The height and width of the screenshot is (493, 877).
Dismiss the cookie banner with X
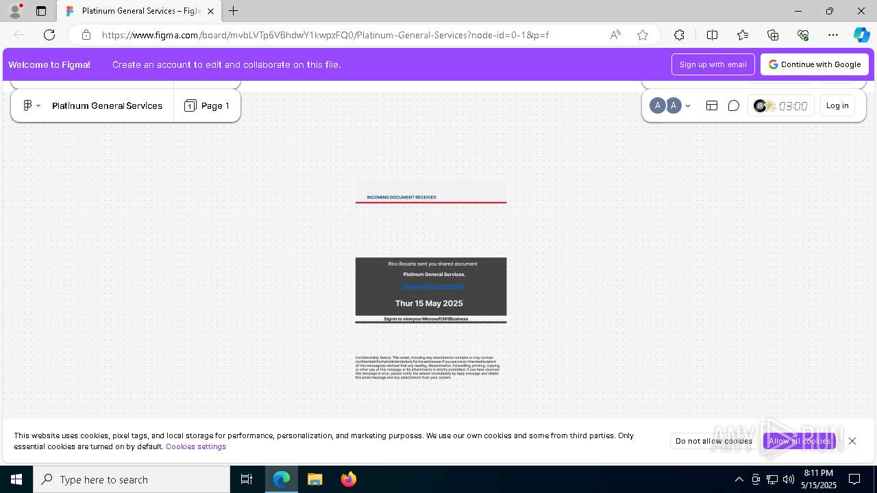(x=852, y=441)
